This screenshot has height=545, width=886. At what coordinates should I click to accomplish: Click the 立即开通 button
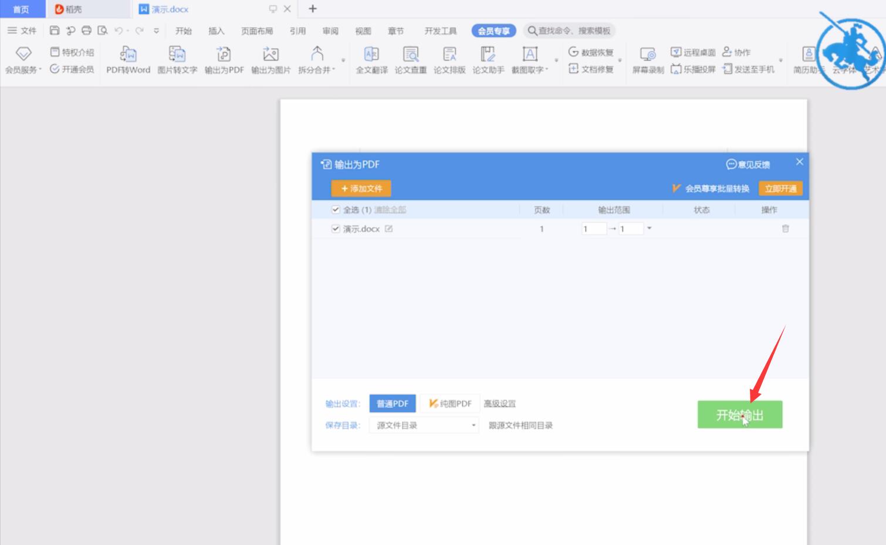tap(781, 189)
